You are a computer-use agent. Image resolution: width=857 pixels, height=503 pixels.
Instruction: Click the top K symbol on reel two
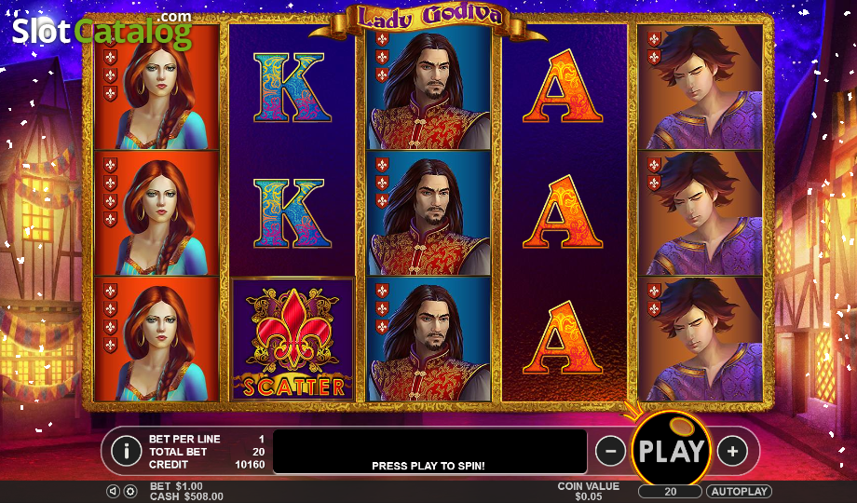point(292,87)
